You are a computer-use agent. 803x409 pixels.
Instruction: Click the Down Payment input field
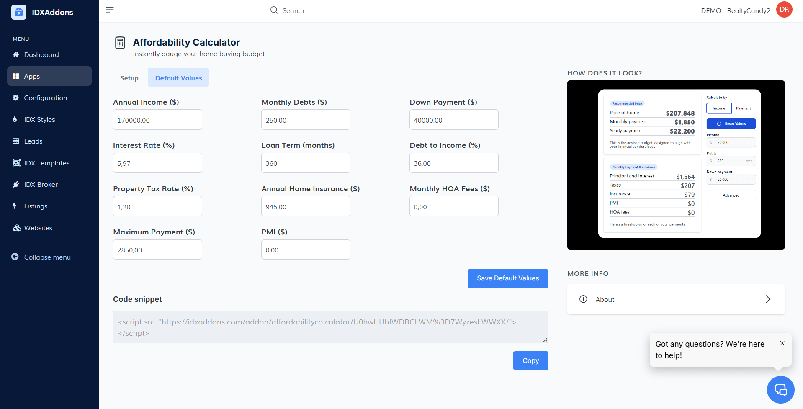click(x=454, y=120)
